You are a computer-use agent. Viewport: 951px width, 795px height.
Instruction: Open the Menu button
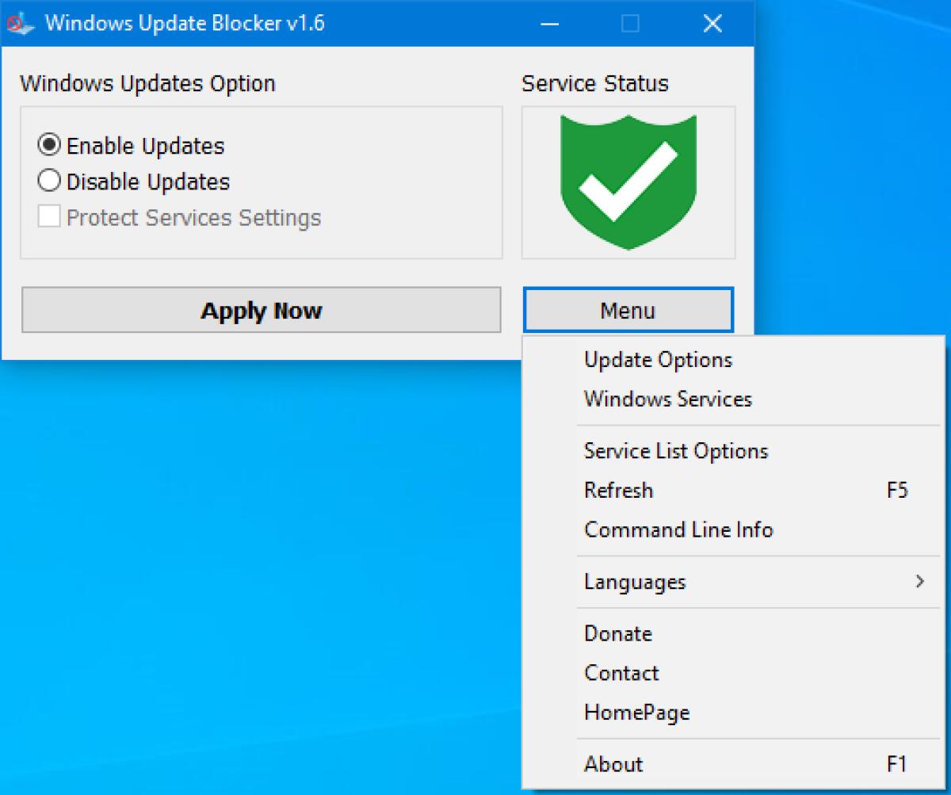[x=628, y=310]
